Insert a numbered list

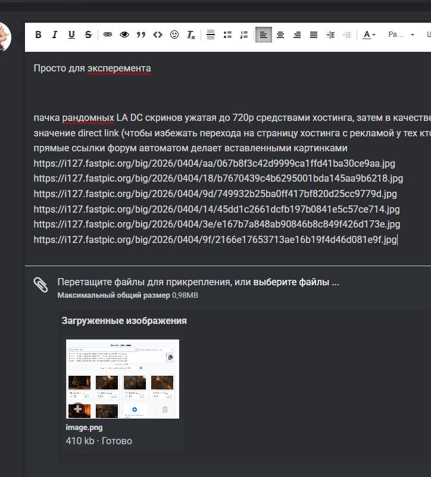pos(244,35)
